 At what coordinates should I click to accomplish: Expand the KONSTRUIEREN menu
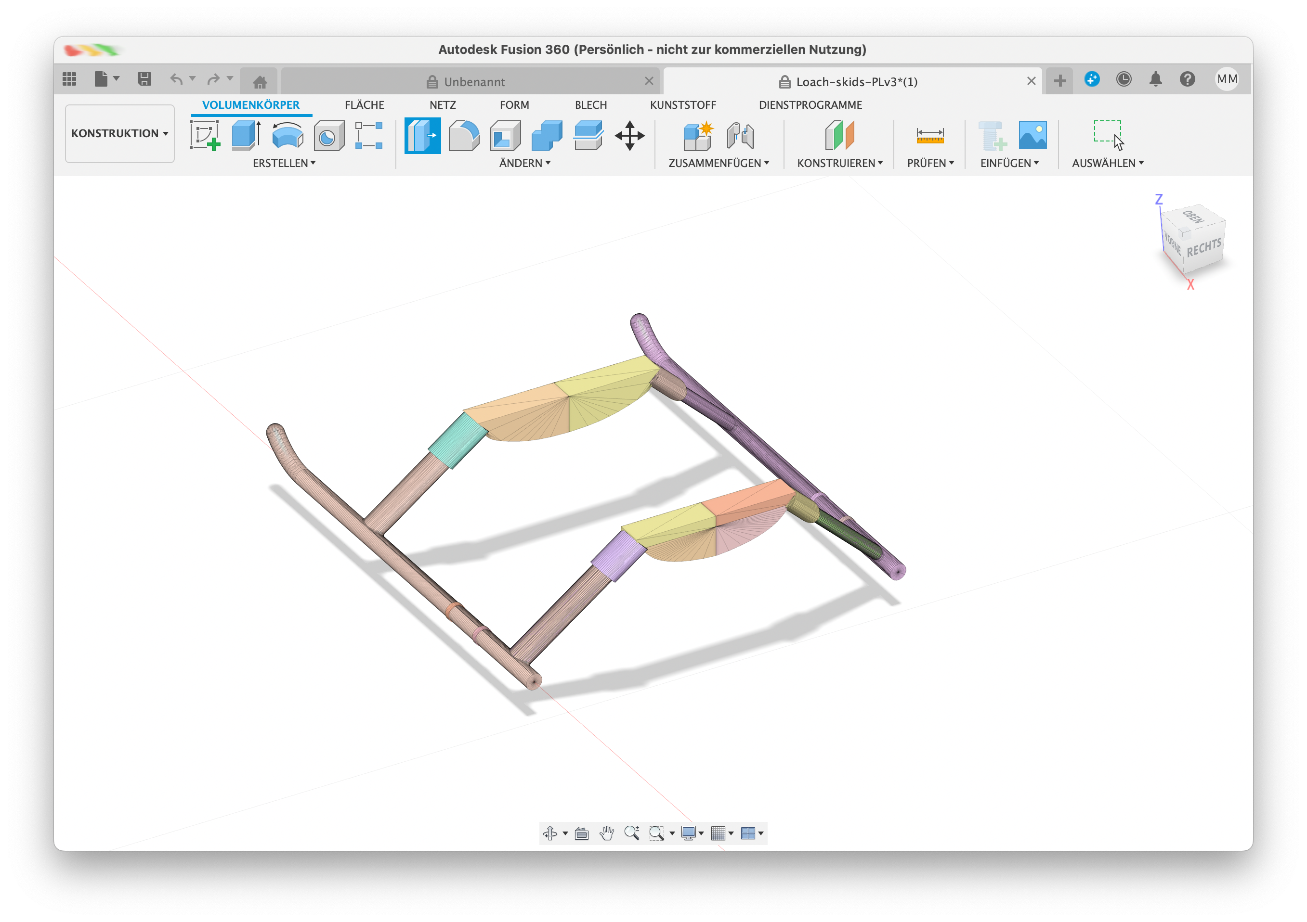tap(840, 163)
